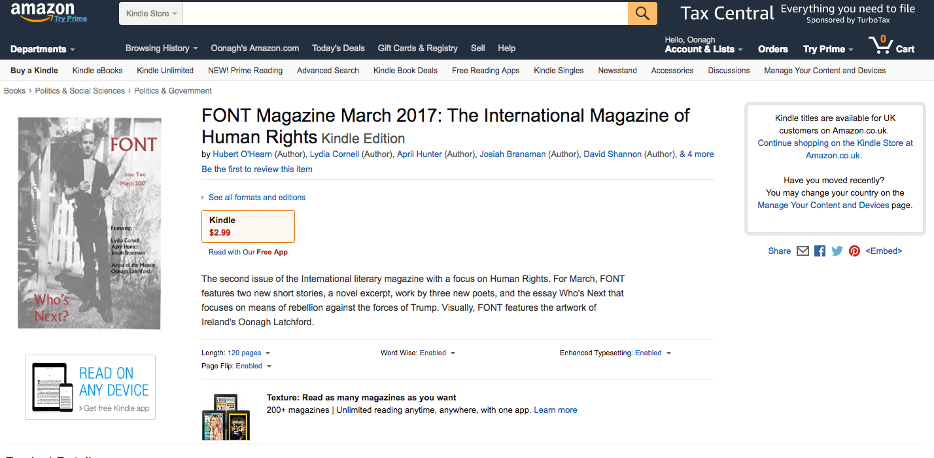The image size is (934, 458).
Task: Click the Amazon logo
Action: pos(43,12)
